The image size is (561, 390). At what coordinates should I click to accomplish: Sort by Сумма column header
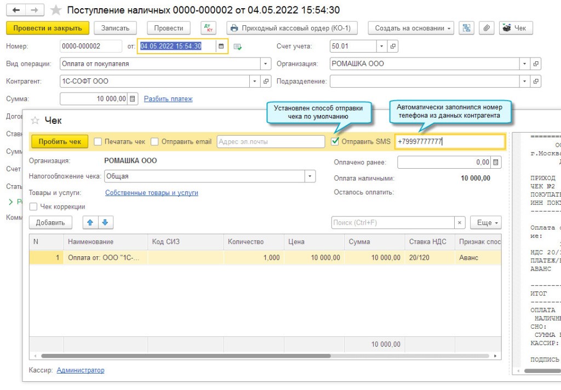(375, 242)
